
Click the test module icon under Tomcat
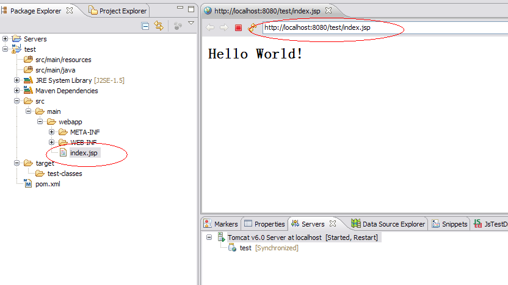pos(232,248)
